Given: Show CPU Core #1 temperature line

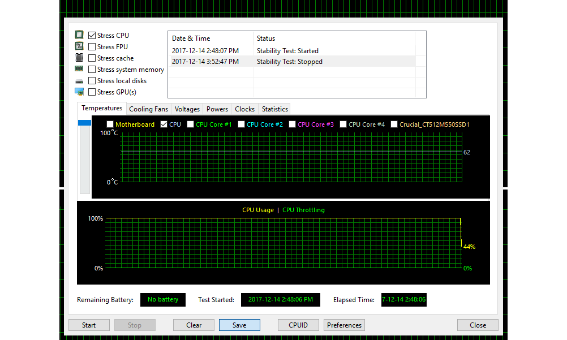Looking at the screenshot, I should pos(191,124).
